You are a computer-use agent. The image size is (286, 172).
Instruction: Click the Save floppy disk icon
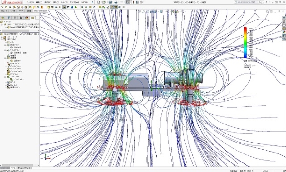[110, 2]
